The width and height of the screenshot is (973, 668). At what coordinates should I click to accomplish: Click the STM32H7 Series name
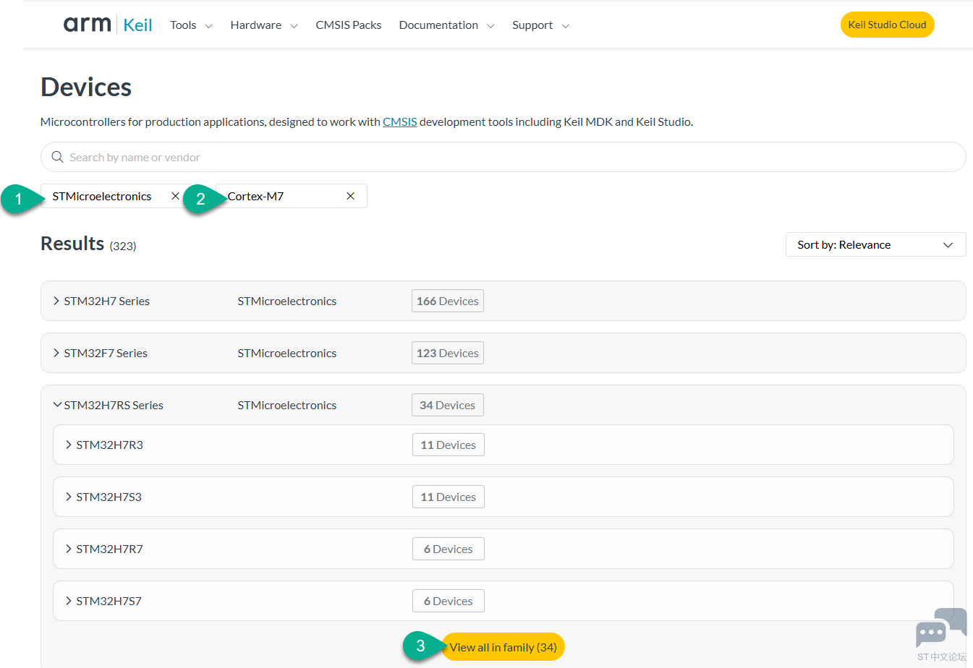pyautogui.click(x=106, y=301)
